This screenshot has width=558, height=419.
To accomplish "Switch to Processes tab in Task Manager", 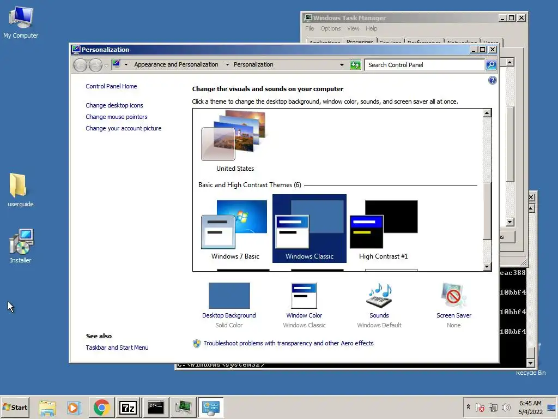I will (x=360, y=41).
